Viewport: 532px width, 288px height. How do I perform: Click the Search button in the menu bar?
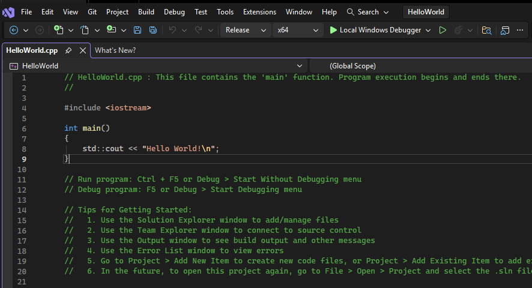click(367, 12)
